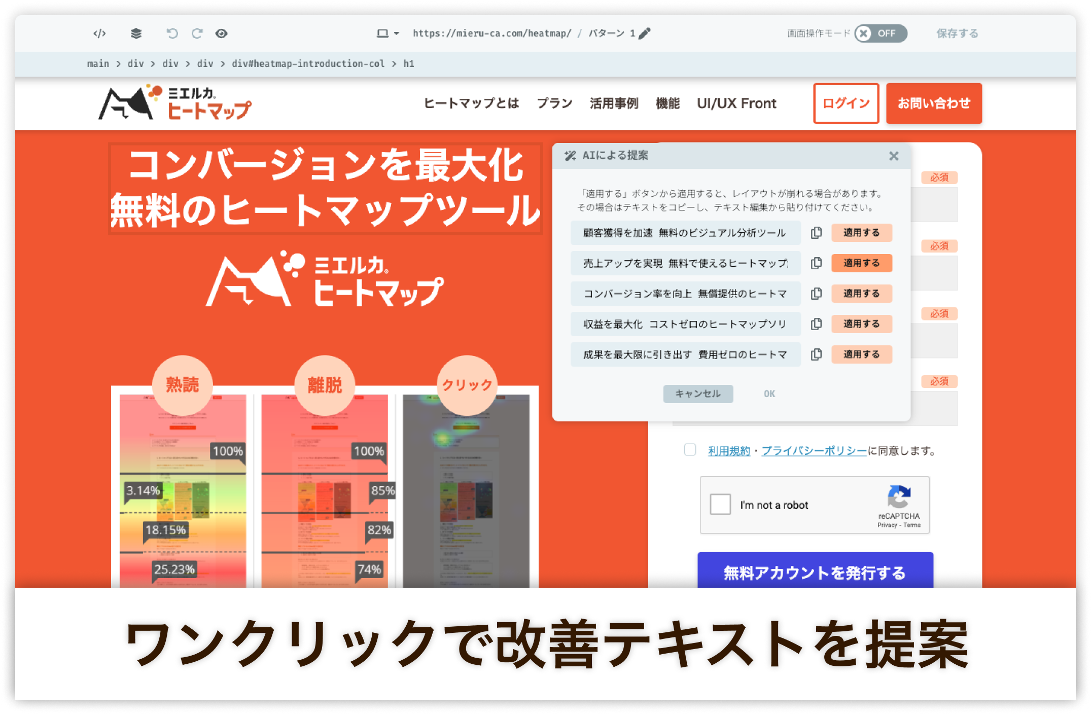Select main in the breadcrumb
1091x715 pixels.
click(x=98, y=63)
